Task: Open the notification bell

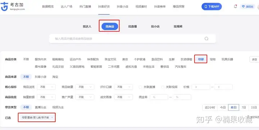Action: click(235, 6)
